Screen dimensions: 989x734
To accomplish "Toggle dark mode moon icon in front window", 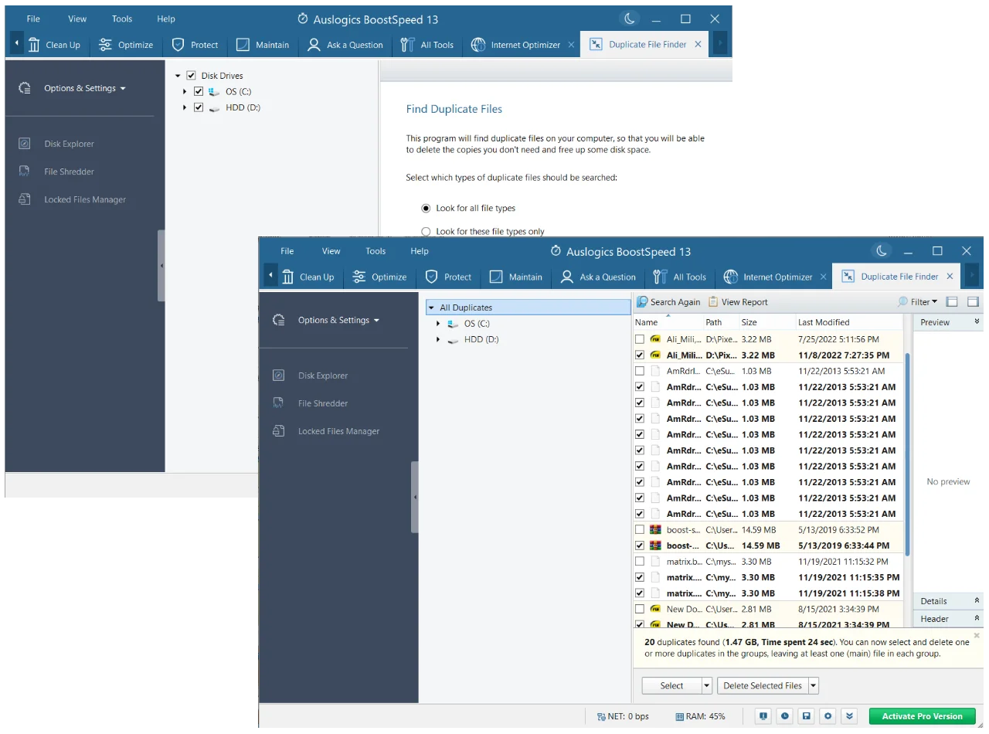I will [x=881, y=251].
